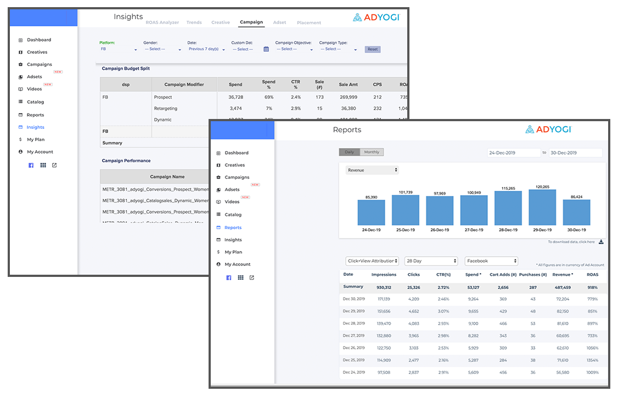Click the calendar icon beside Custom Date
The width and height of the screenshot is (618, 397).
point(266,49)
